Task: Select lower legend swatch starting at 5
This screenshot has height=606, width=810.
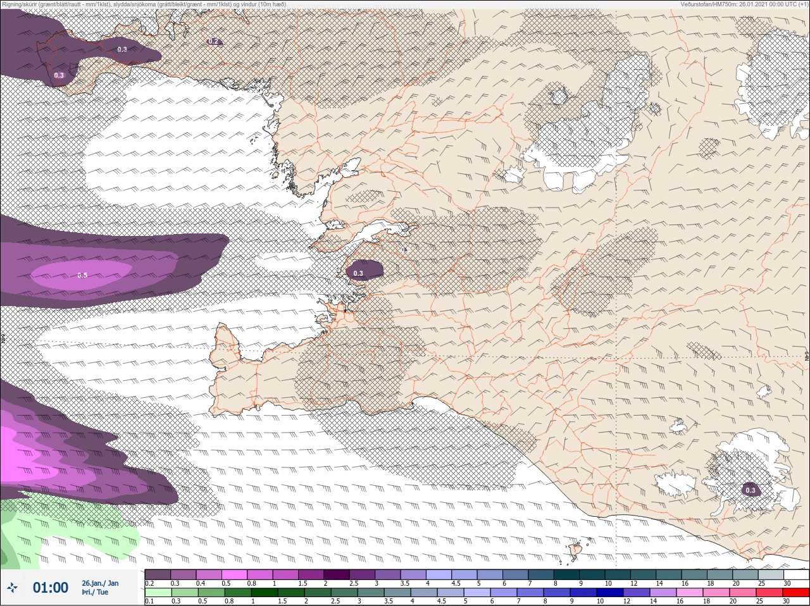Action: click(477, 593)
